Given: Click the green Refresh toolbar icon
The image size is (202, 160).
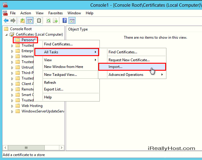Looking at the screenshot, I should (x=49, y=20).
